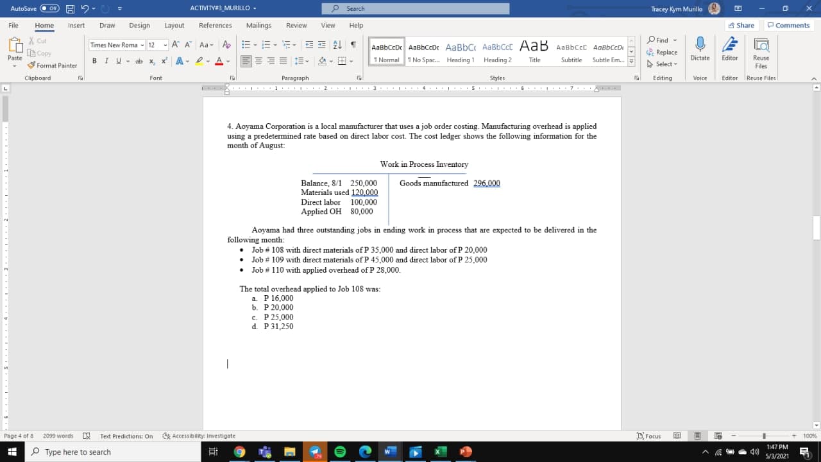Switch to Print Layout view
The height and width of the screenshot is (462, 821).
[x=697, y=436]
